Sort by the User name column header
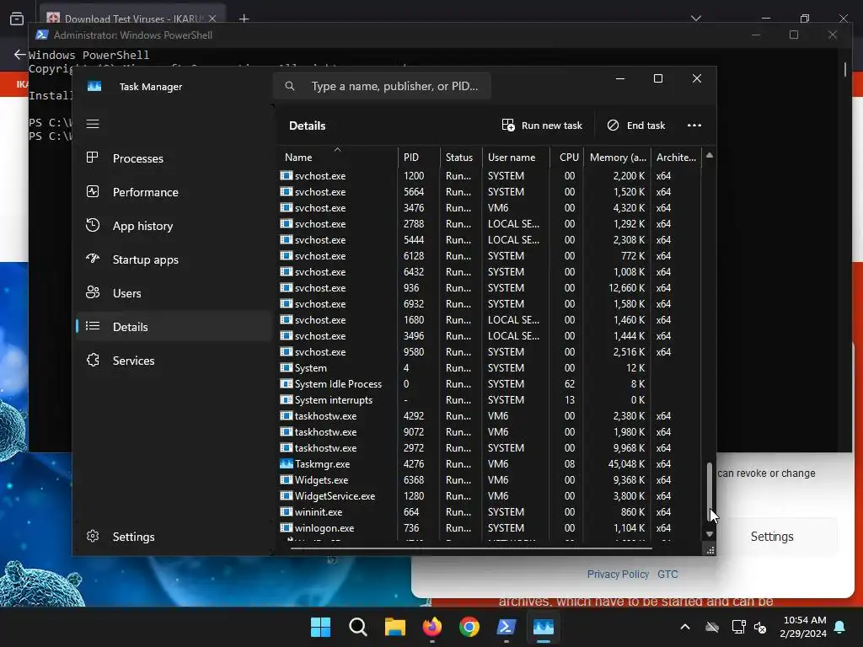The height and width of the screenshot is (647, 863). tap(516, 157)
